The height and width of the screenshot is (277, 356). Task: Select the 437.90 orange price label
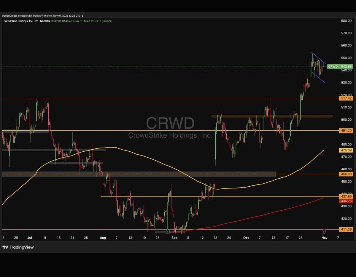click(x=346, y=196)
